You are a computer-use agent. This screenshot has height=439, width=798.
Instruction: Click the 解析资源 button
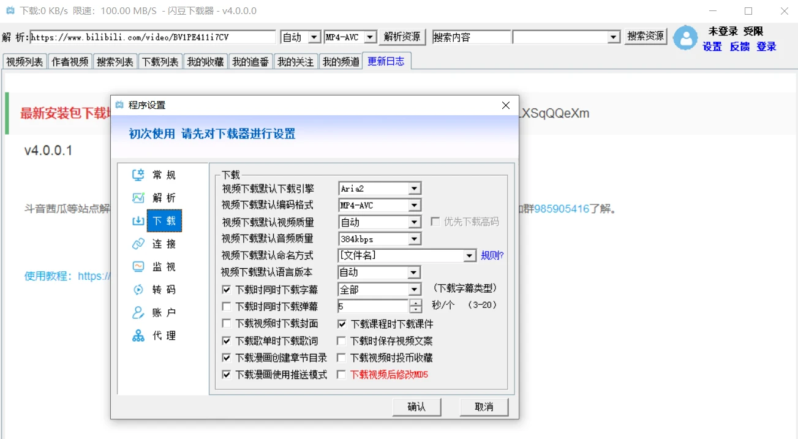point(402,37)
